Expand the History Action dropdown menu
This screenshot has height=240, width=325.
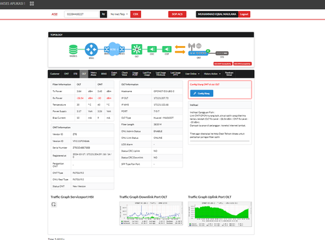click(x=212, y=74)
